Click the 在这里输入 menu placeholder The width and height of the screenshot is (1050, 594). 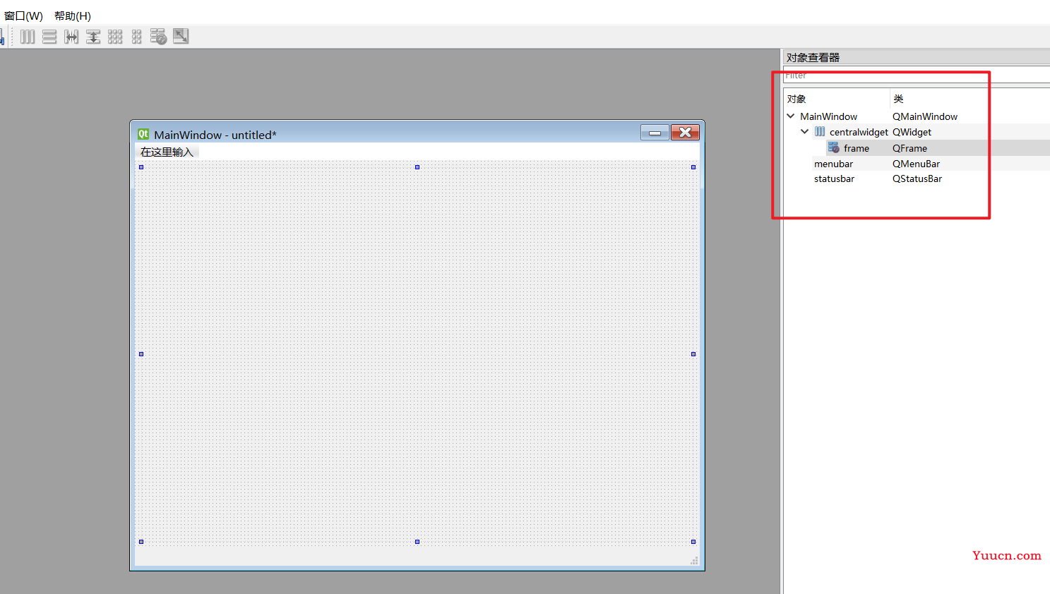167,152
